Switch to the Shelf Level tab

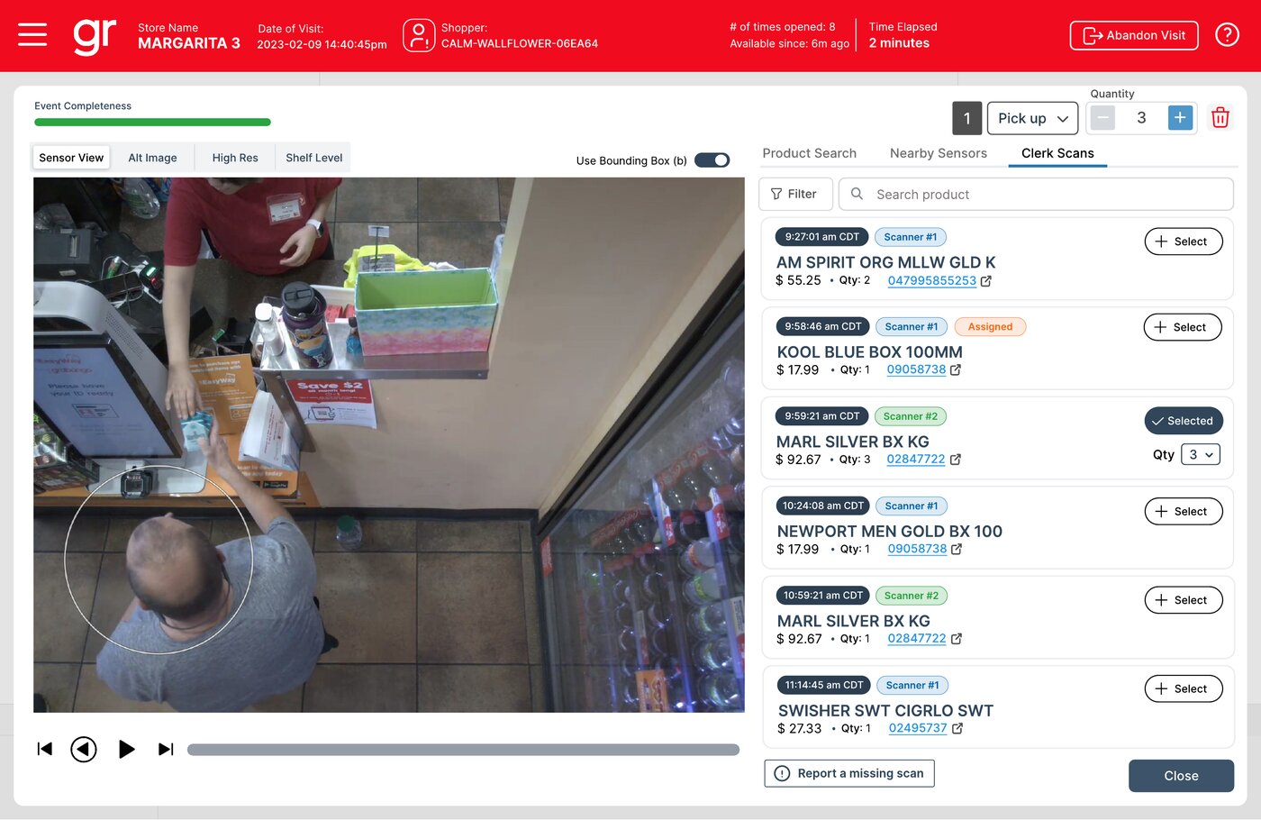click(313, 158)
